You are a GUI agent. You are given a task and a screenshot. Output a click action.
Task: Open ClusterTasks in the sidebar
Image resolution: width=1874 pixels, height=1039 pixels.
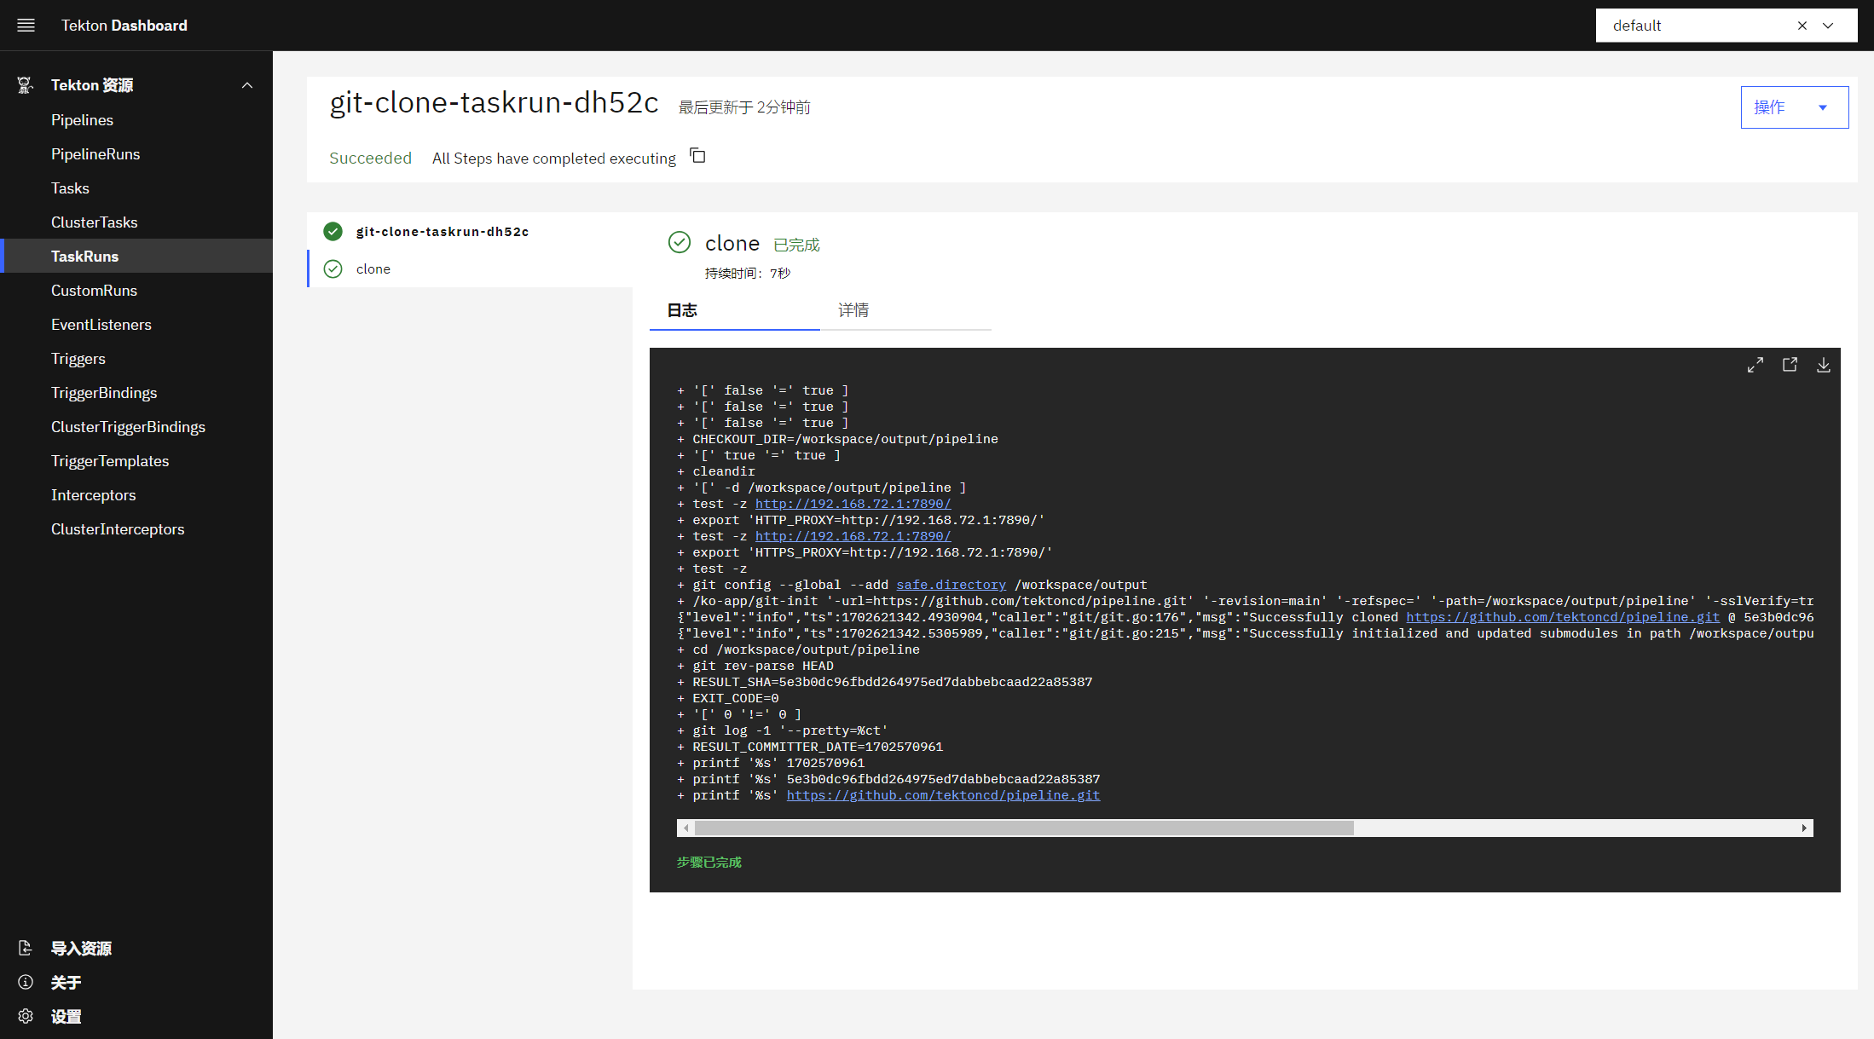(136, 222)
